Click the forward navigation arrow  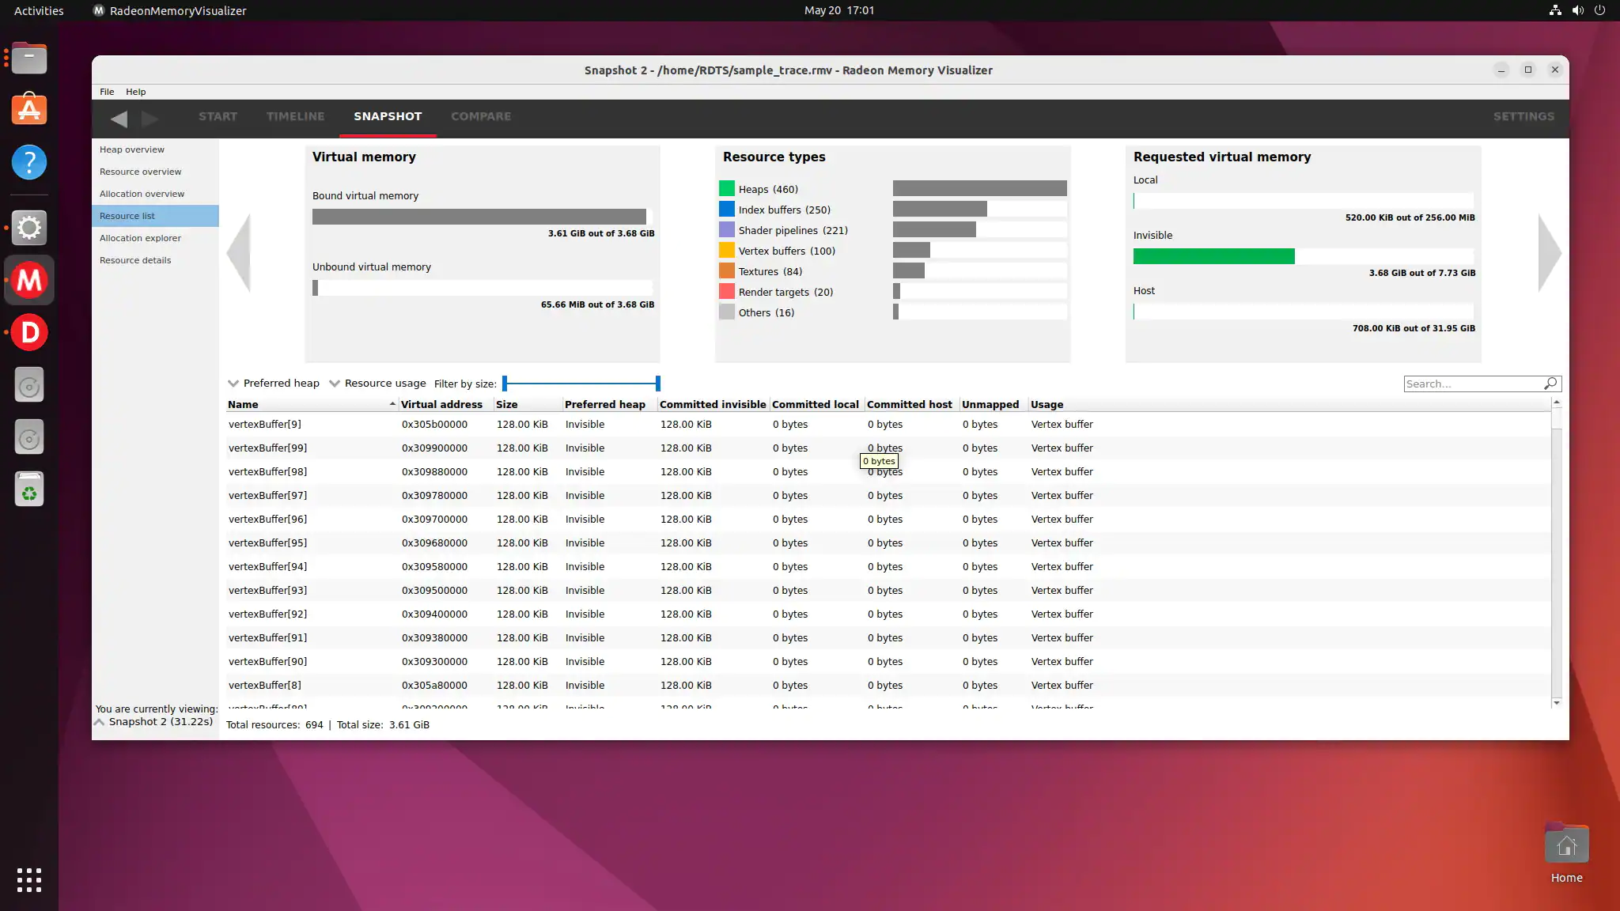[150, 119]
